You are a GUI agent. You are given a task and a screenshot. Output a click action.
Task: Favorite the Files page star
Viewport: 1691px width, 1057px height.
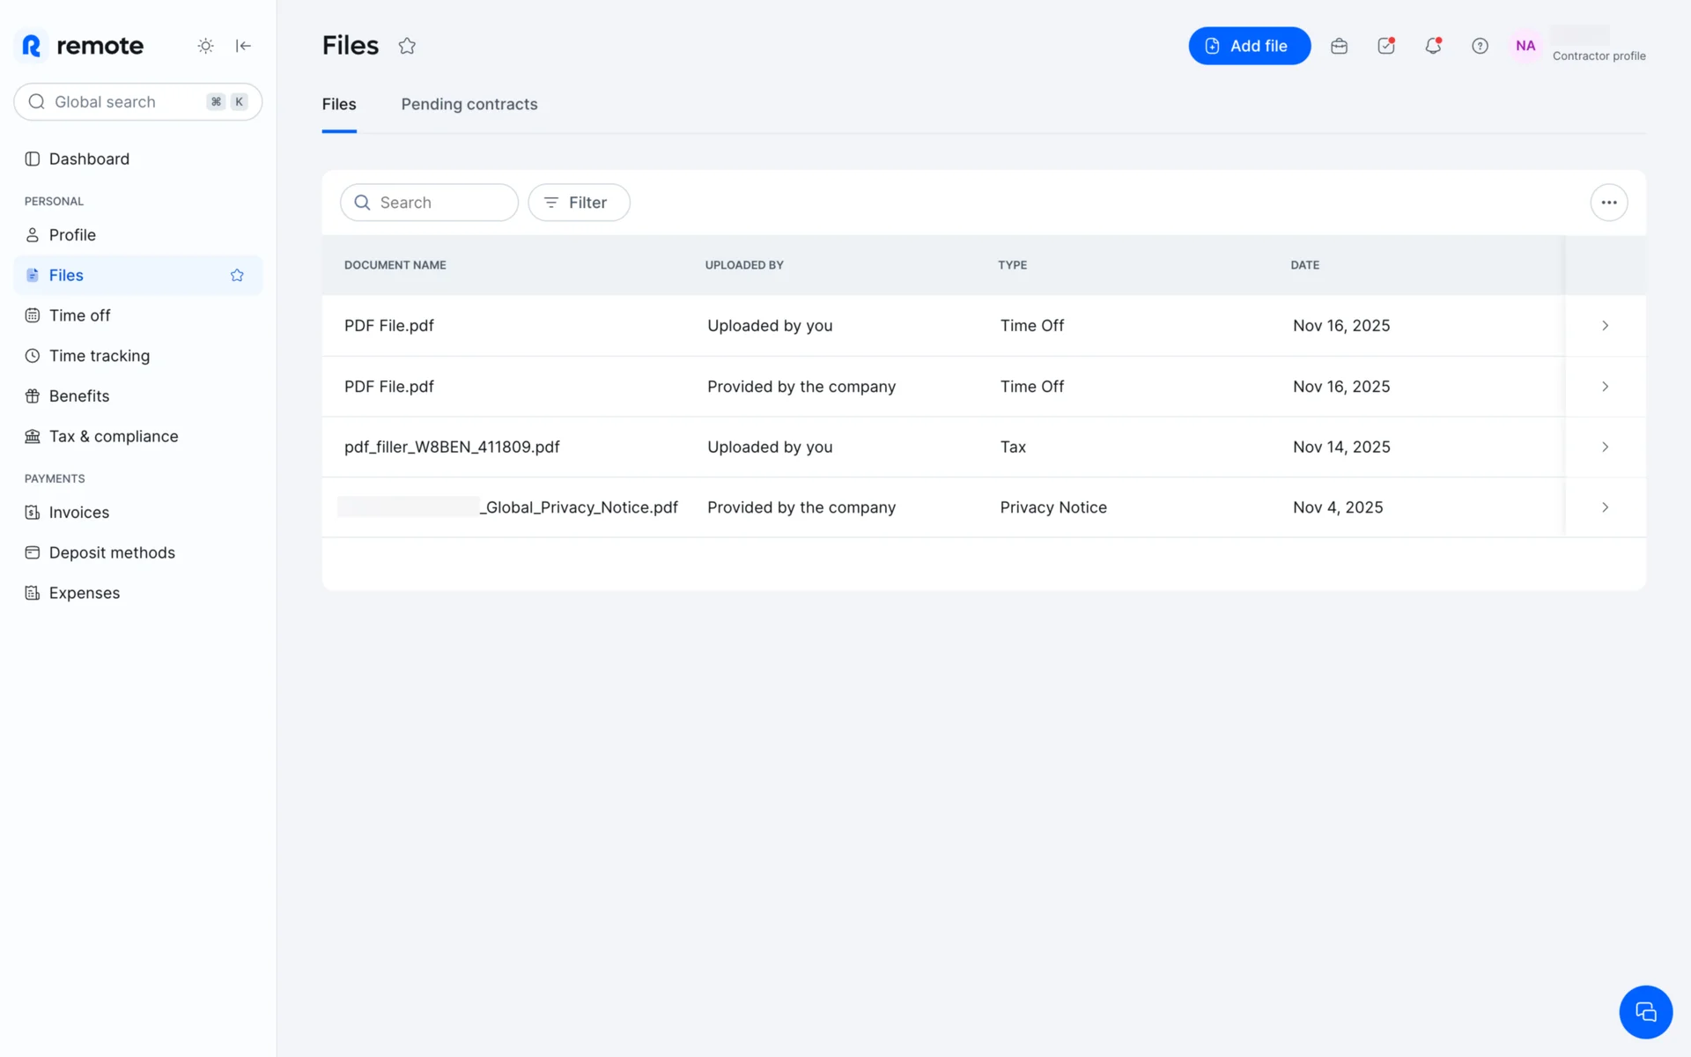point(407,46)
